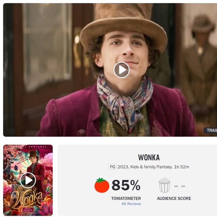Click the blurred man in the trailer background
The height and width of the screenshot is (217, 217).
tap(199, 66)
